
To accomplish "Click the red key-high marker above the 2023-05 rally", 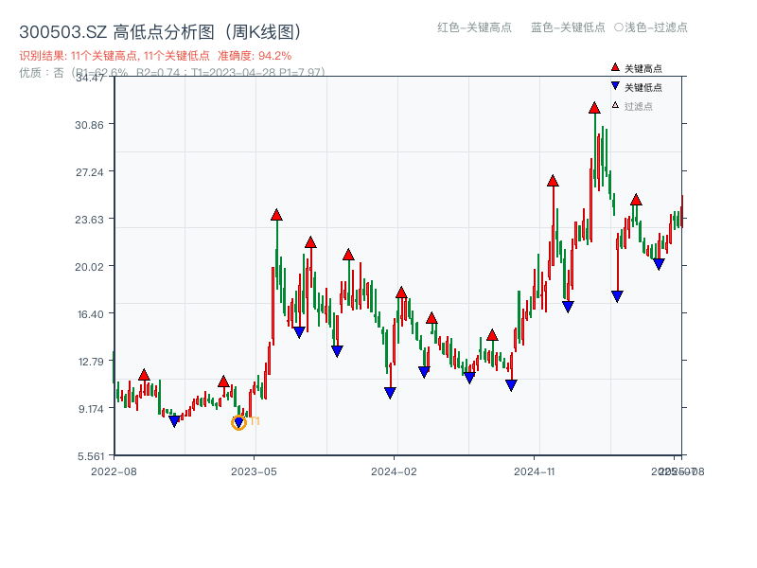I will click(276, 216).
